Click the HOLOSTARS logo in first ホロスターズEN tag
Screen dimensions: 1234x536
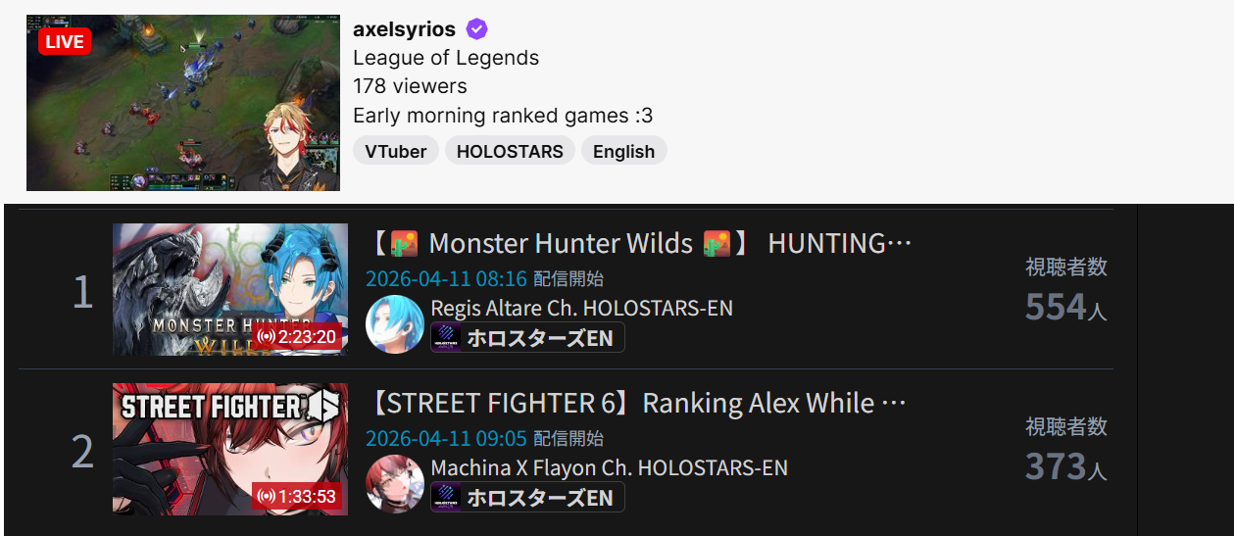click(447, 338)
